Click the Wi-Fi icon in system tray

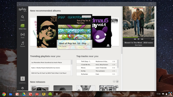point(163,94)
